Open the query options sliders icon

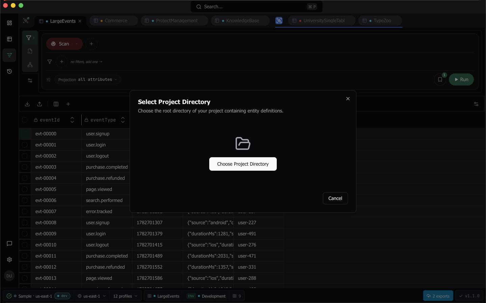(30, 80)
